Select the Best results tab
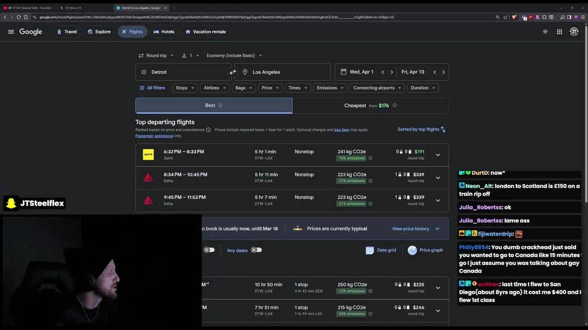This screenshot has width=588, height=330. (x=214, y=105)
